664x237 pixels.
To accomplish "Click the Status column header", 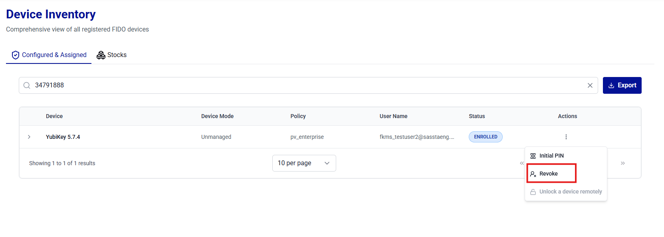I will [x=477, y=116].
